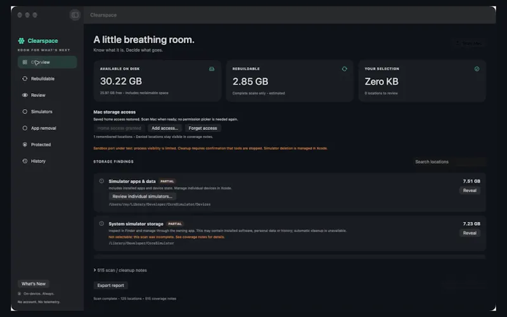Click the A little breathing room. headline
Screen dimensions: 507x317
pyautogui.click(x=144, y=40)
